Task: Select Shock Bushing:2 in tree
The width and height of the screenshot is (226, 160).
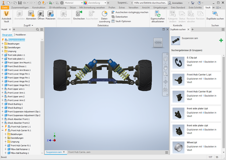Action: coord(15,108)
